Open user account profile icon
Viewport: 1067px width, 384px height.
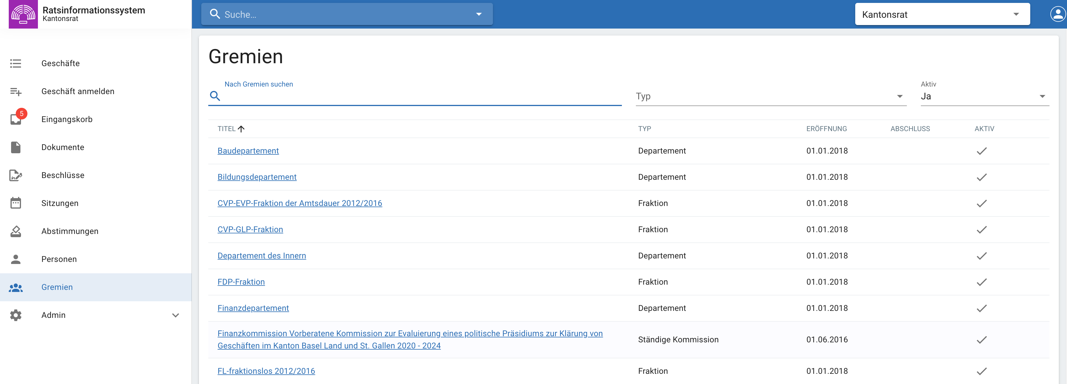[x=1057, y=15]
